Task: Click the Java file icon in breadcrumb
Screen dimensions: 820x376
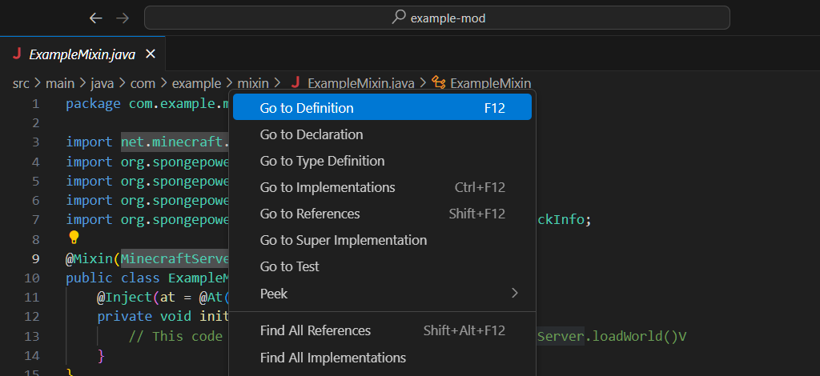Action: click(295, 82)
